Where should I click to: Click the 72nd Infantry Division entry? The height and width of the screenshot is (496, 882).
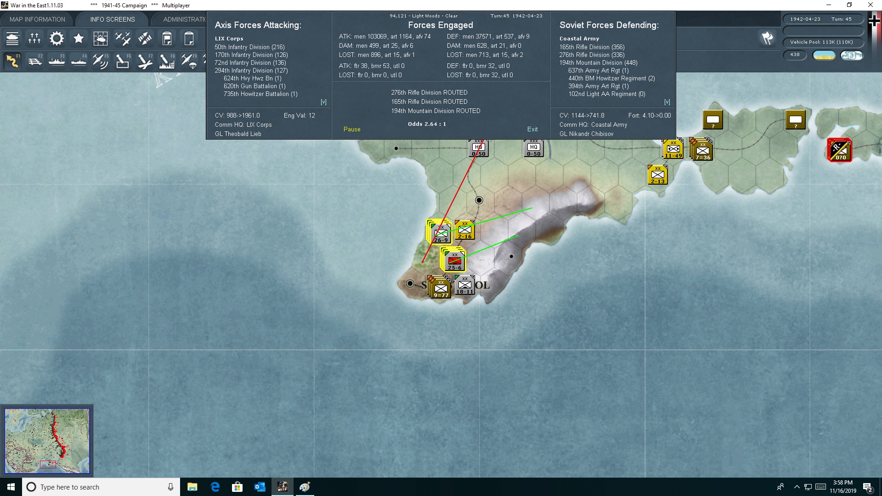(250, 62)
